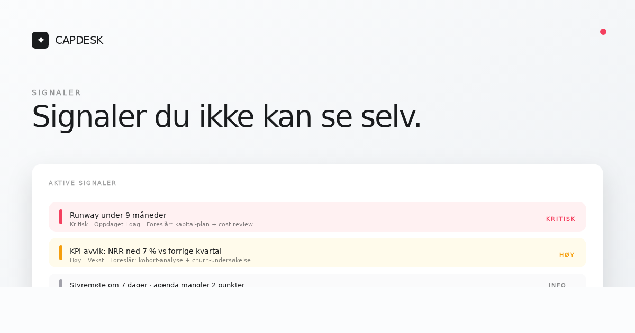Click the 'Signaler du ikke kan se selv.' headline
This screenshot has height=333, width=635.
[226, 116]
